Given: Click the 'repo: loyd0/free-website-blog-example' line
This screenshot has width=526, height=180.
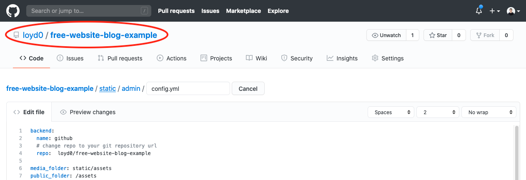Looking at the screenshot, I should coord(93,153).
